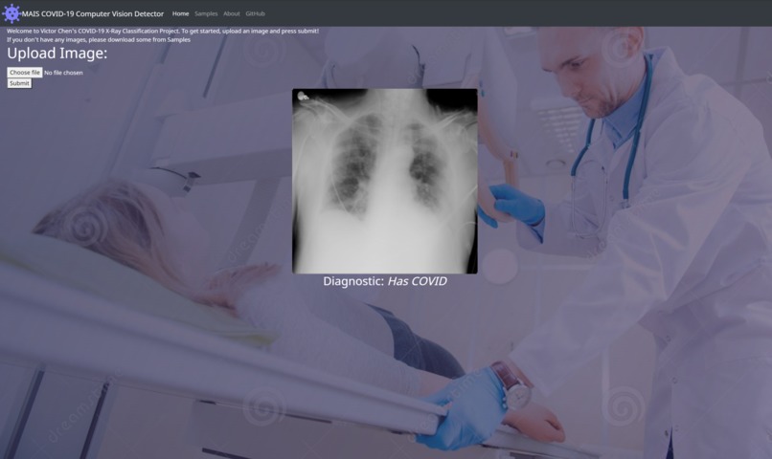The image size is (772, 459).
Task: Click the Choose file button
Action: tap(25, 73)
